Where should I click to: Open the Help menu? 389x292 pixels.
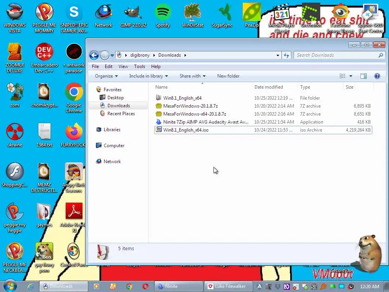tap(156, 67)
